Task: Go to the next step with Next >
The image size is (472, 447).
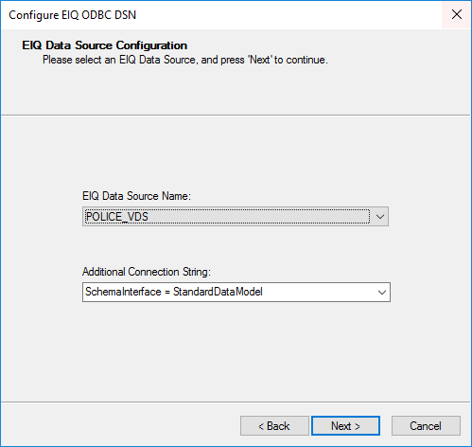Action: (345, 426)
